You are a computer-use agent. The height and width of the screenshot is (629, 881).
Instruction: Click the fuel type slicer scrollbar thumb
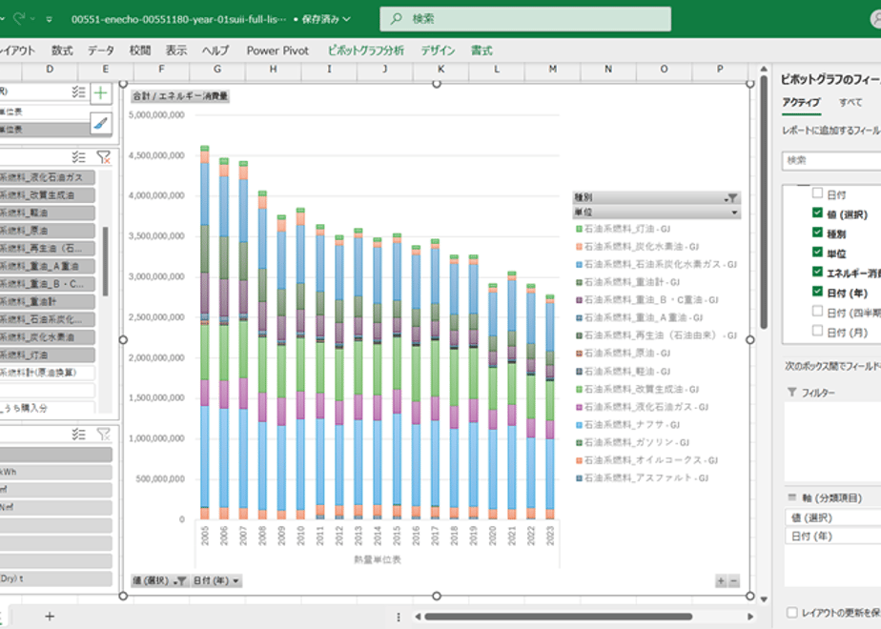(105, 261)
